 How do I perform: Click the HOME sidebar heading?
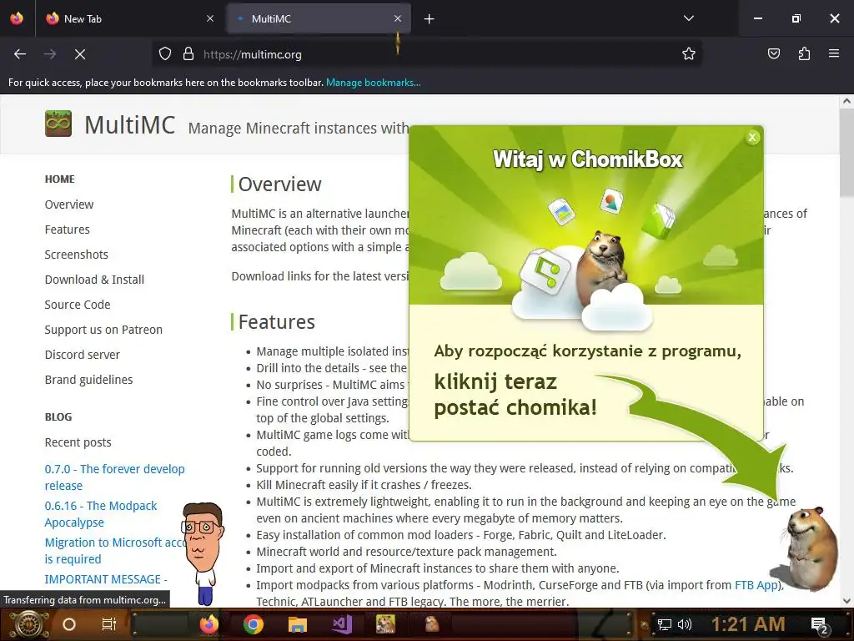click(60, 179)
